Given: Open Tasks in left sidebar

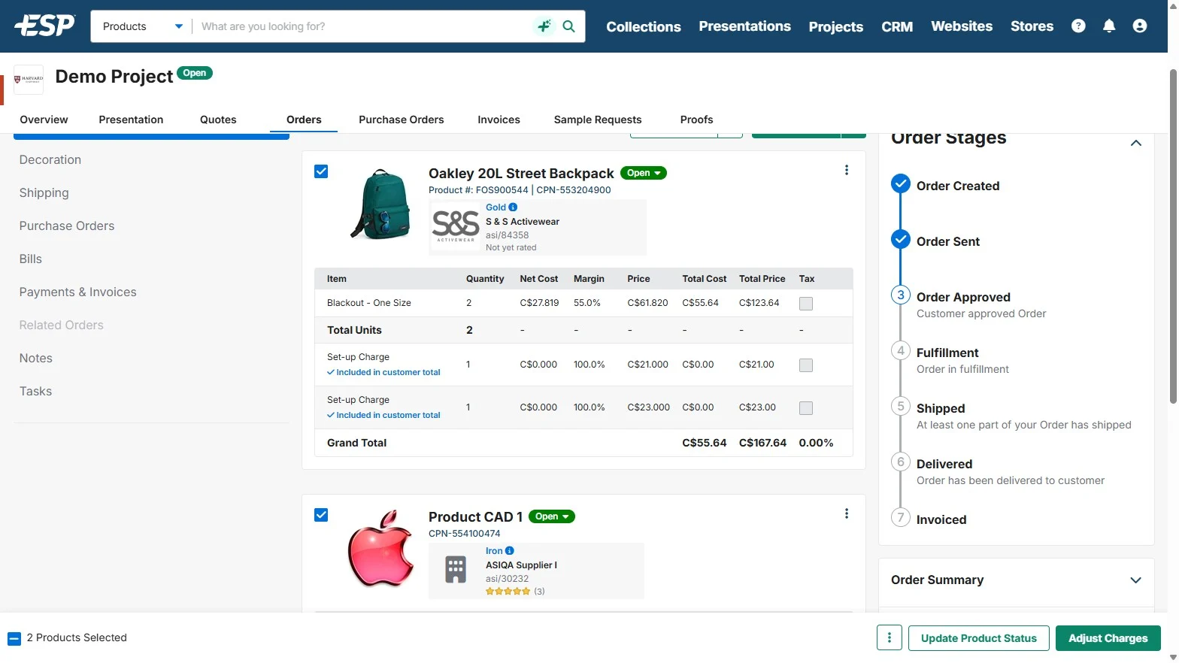Looking at the screenshot, I should [35, 391].
